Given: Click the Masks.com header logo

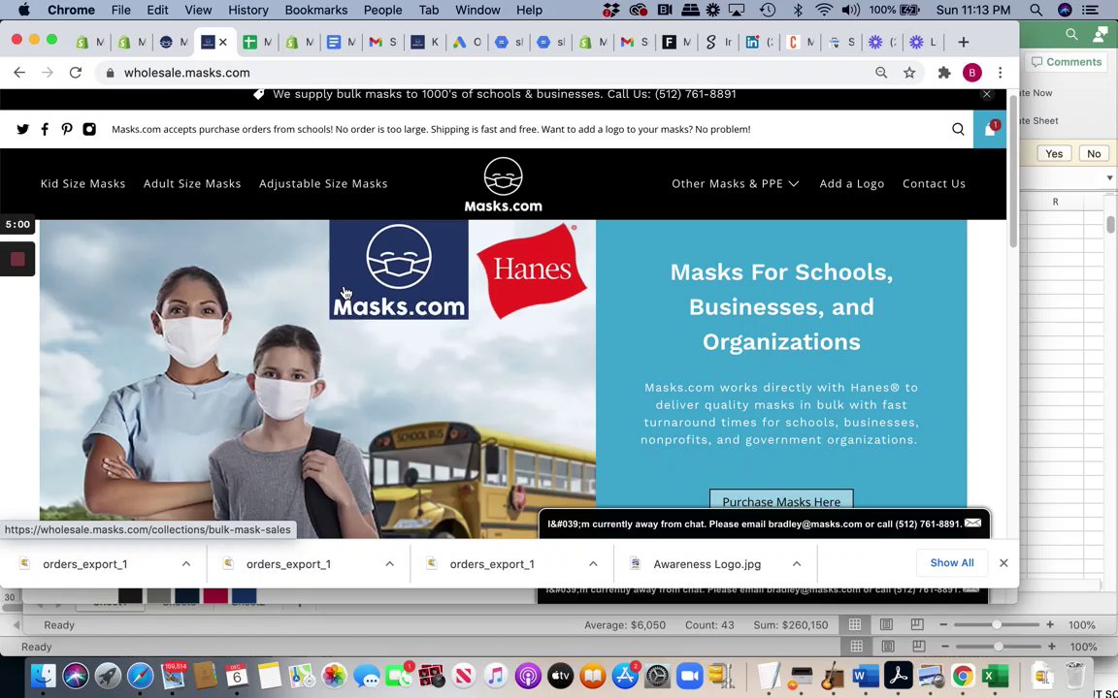Looking at the screenshot, I should (x=503, y=184).
